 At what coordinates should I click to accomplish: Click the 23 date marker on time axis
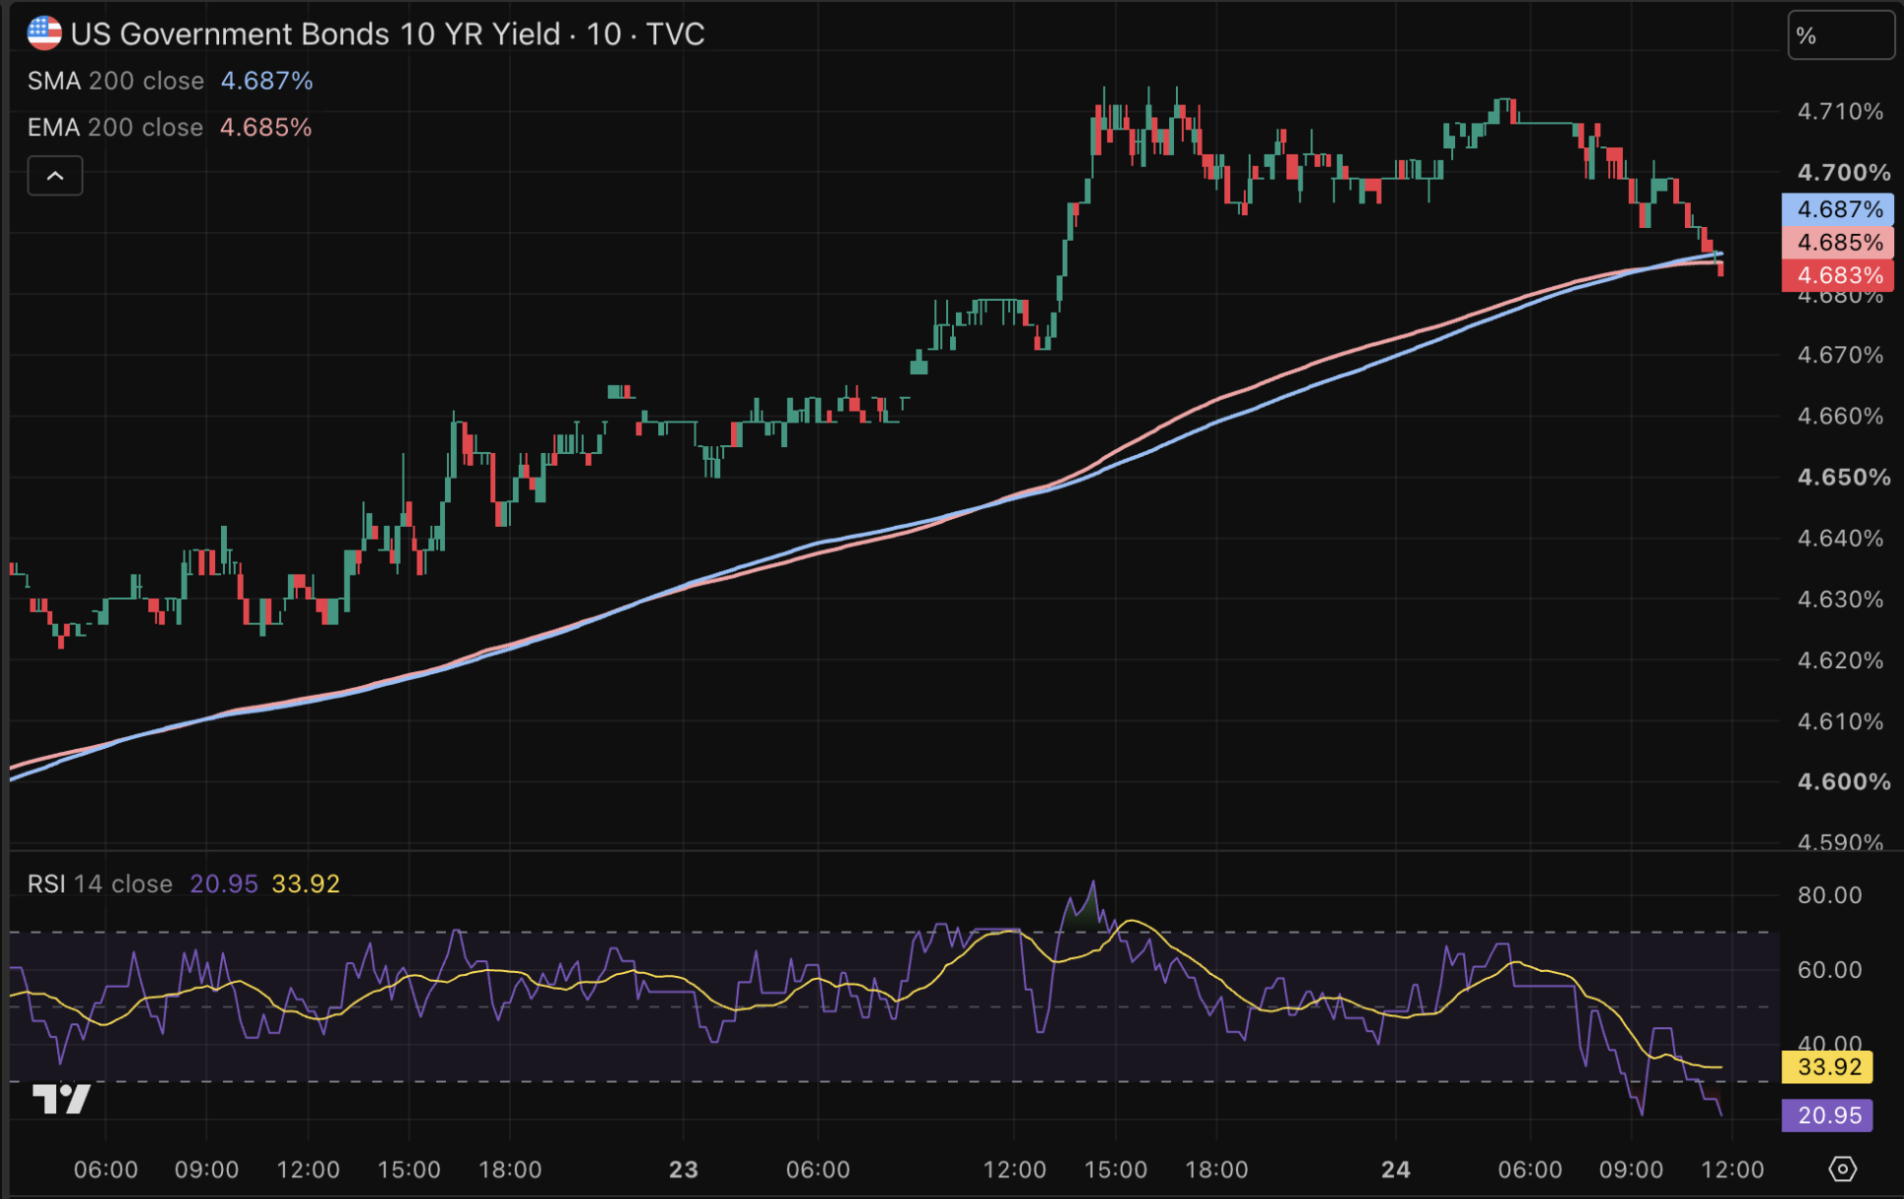pyautogui.click(x=683, y=1169)
